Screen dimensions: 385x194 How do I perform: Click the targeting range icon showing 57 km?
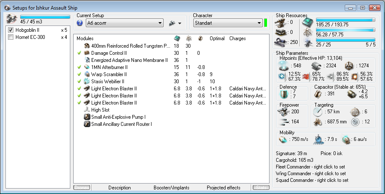click(318, 112)
